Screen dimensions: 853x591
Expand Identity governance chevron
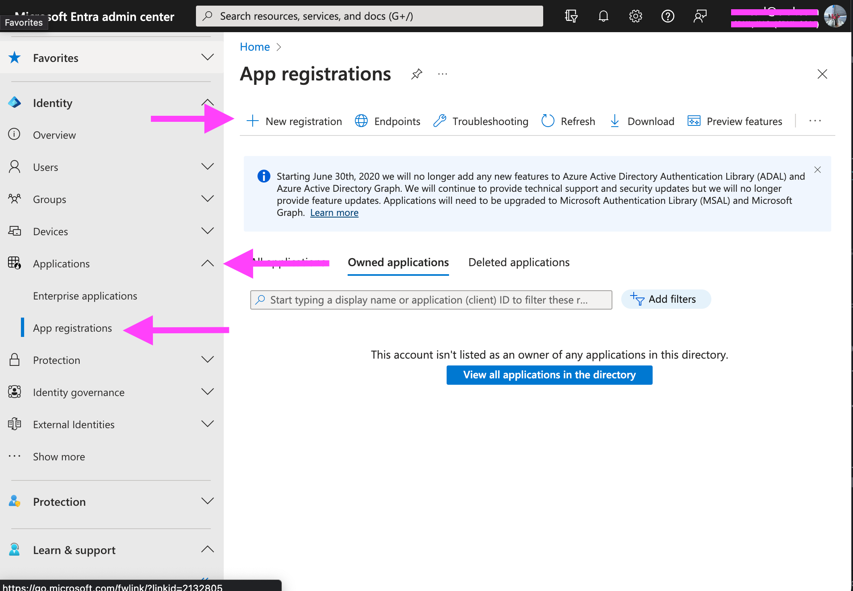coord(207,392)
